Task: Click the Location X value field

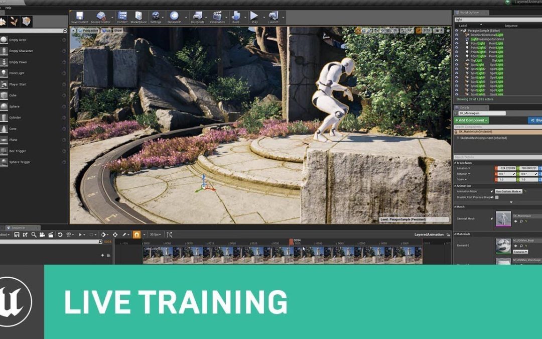Action: pyautogui.click(x=506, y=168)
